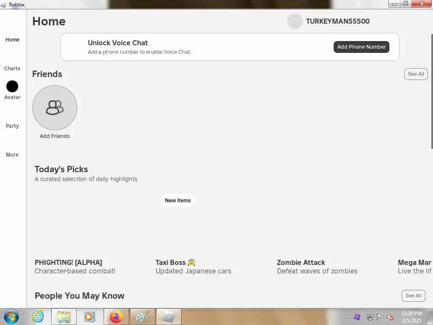The image size is (433, 325).
Task: Open PHIGHTING! [ALPHA] game title
Action: [x=68, y=262]
